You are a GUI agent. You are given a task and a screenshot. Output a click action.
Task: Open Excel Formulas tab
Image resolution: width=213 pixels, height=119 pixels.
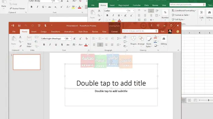pyautogui.click(x=137, y=5)
